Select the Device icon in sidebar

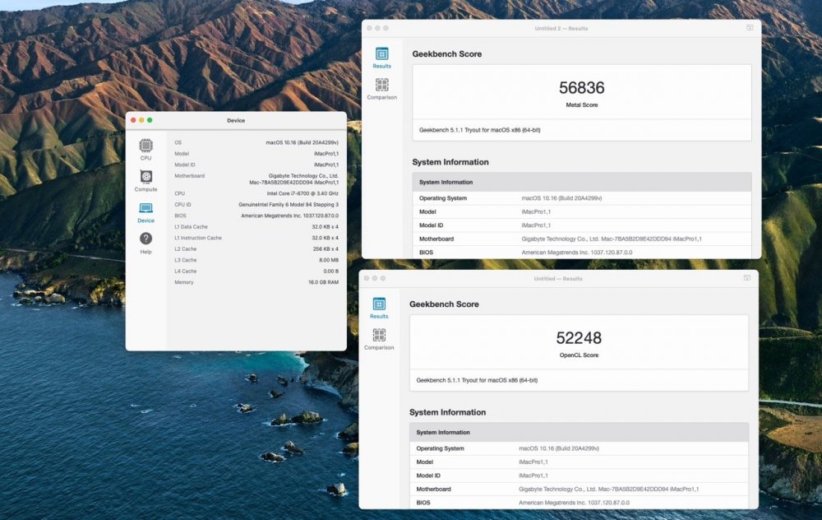145,212
